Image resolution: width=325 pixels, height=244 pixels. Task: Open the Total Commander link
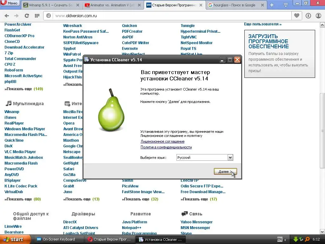point(20,59)
